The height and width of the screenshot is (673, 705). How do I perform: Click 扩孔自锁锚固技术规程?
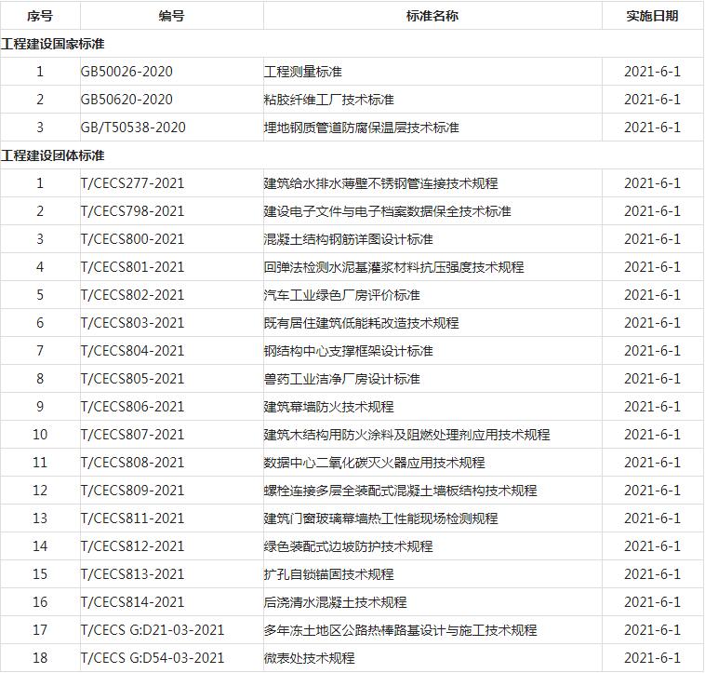pyautogui.click(x=328, y=573)
